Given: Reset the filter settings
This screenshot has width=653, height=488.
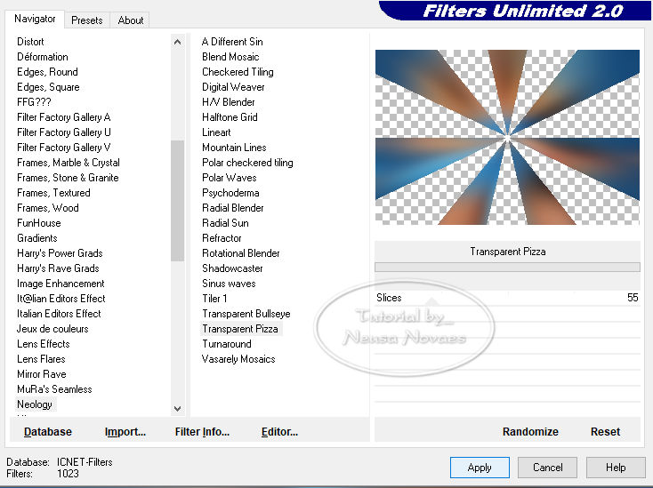Looking at the screenshot, I should pos(605,431).
